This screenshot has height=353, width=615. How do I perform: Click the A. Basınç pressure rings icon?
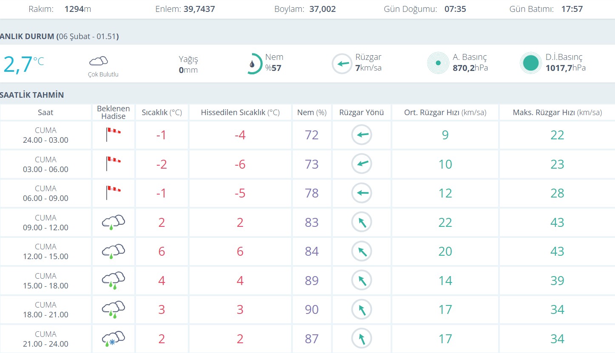pyautogui.click(x=438, y=63)
